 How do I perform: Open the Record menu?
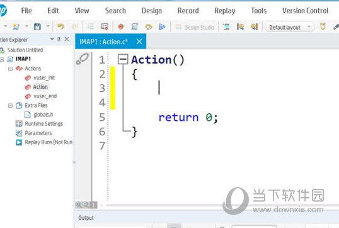tap(188, 11)
